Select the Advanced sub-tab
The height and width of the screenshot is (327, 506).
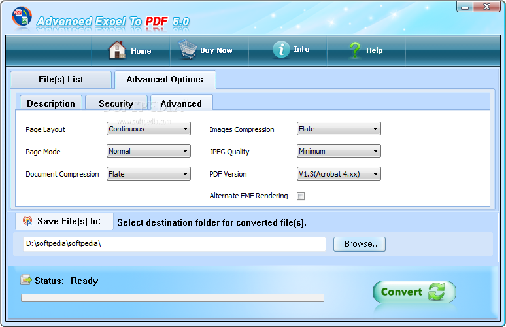click(181, 103)
